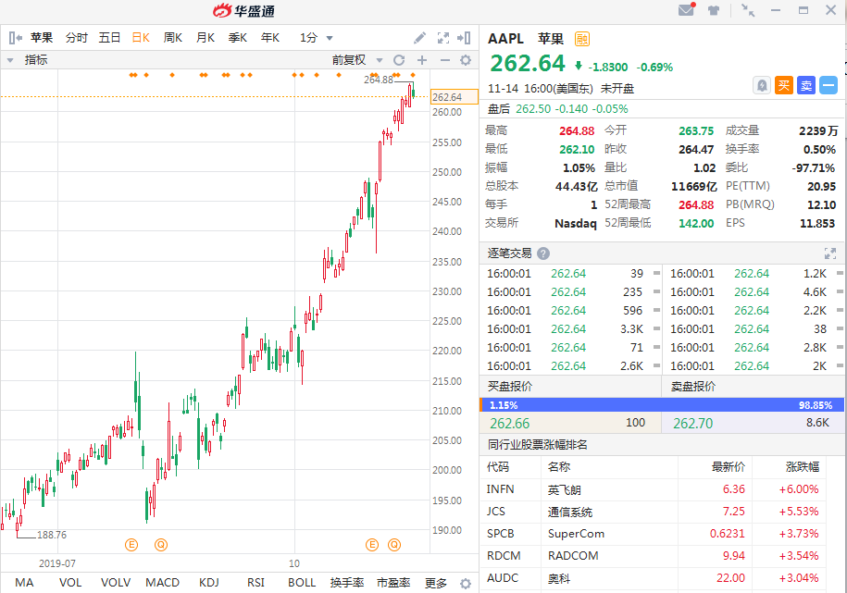The width and height of the screenshot is (847, 593).
Task: Open the mail messages icon
Action: [686, 10]
